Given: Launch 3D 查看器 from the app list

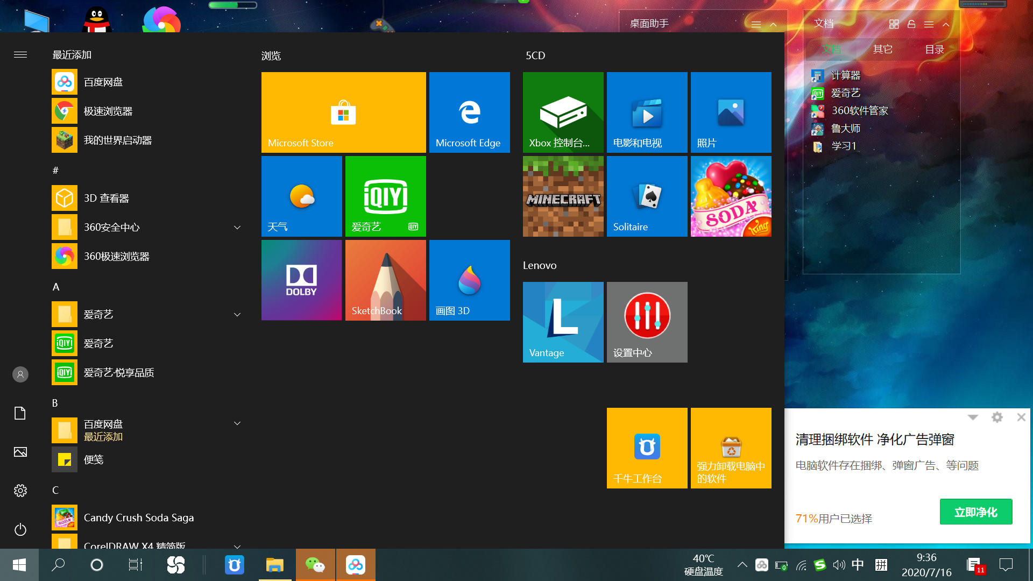Looking at the screenshot, I should coord(148,198).
